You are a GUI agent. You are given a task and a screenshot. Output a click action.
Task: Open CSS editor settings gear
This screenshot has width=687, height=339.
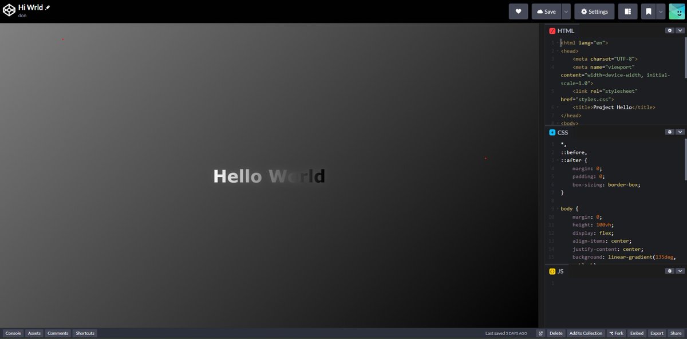coord(669,132)
